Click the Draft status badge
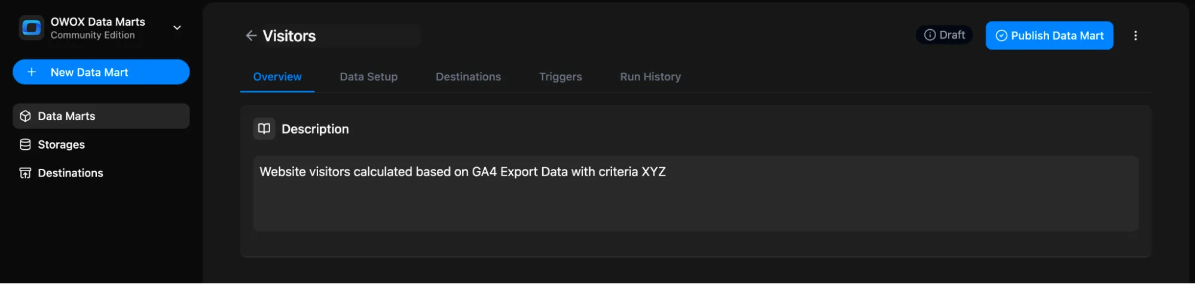Image resolution: width=1195 pixels, height=284 pixels. (x=945, y=35)
